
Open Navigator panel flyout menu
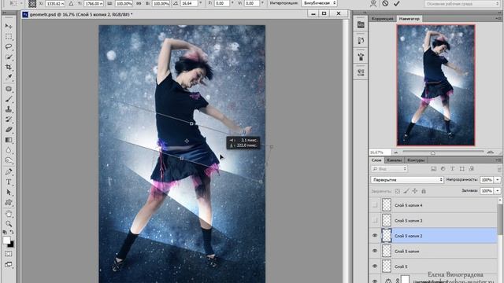pos(498,19)
